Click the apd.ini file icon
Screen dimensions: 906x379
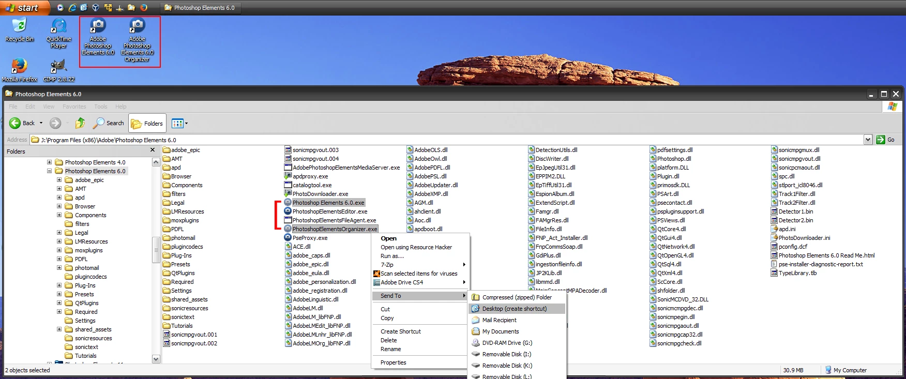[x=774, y=229]
